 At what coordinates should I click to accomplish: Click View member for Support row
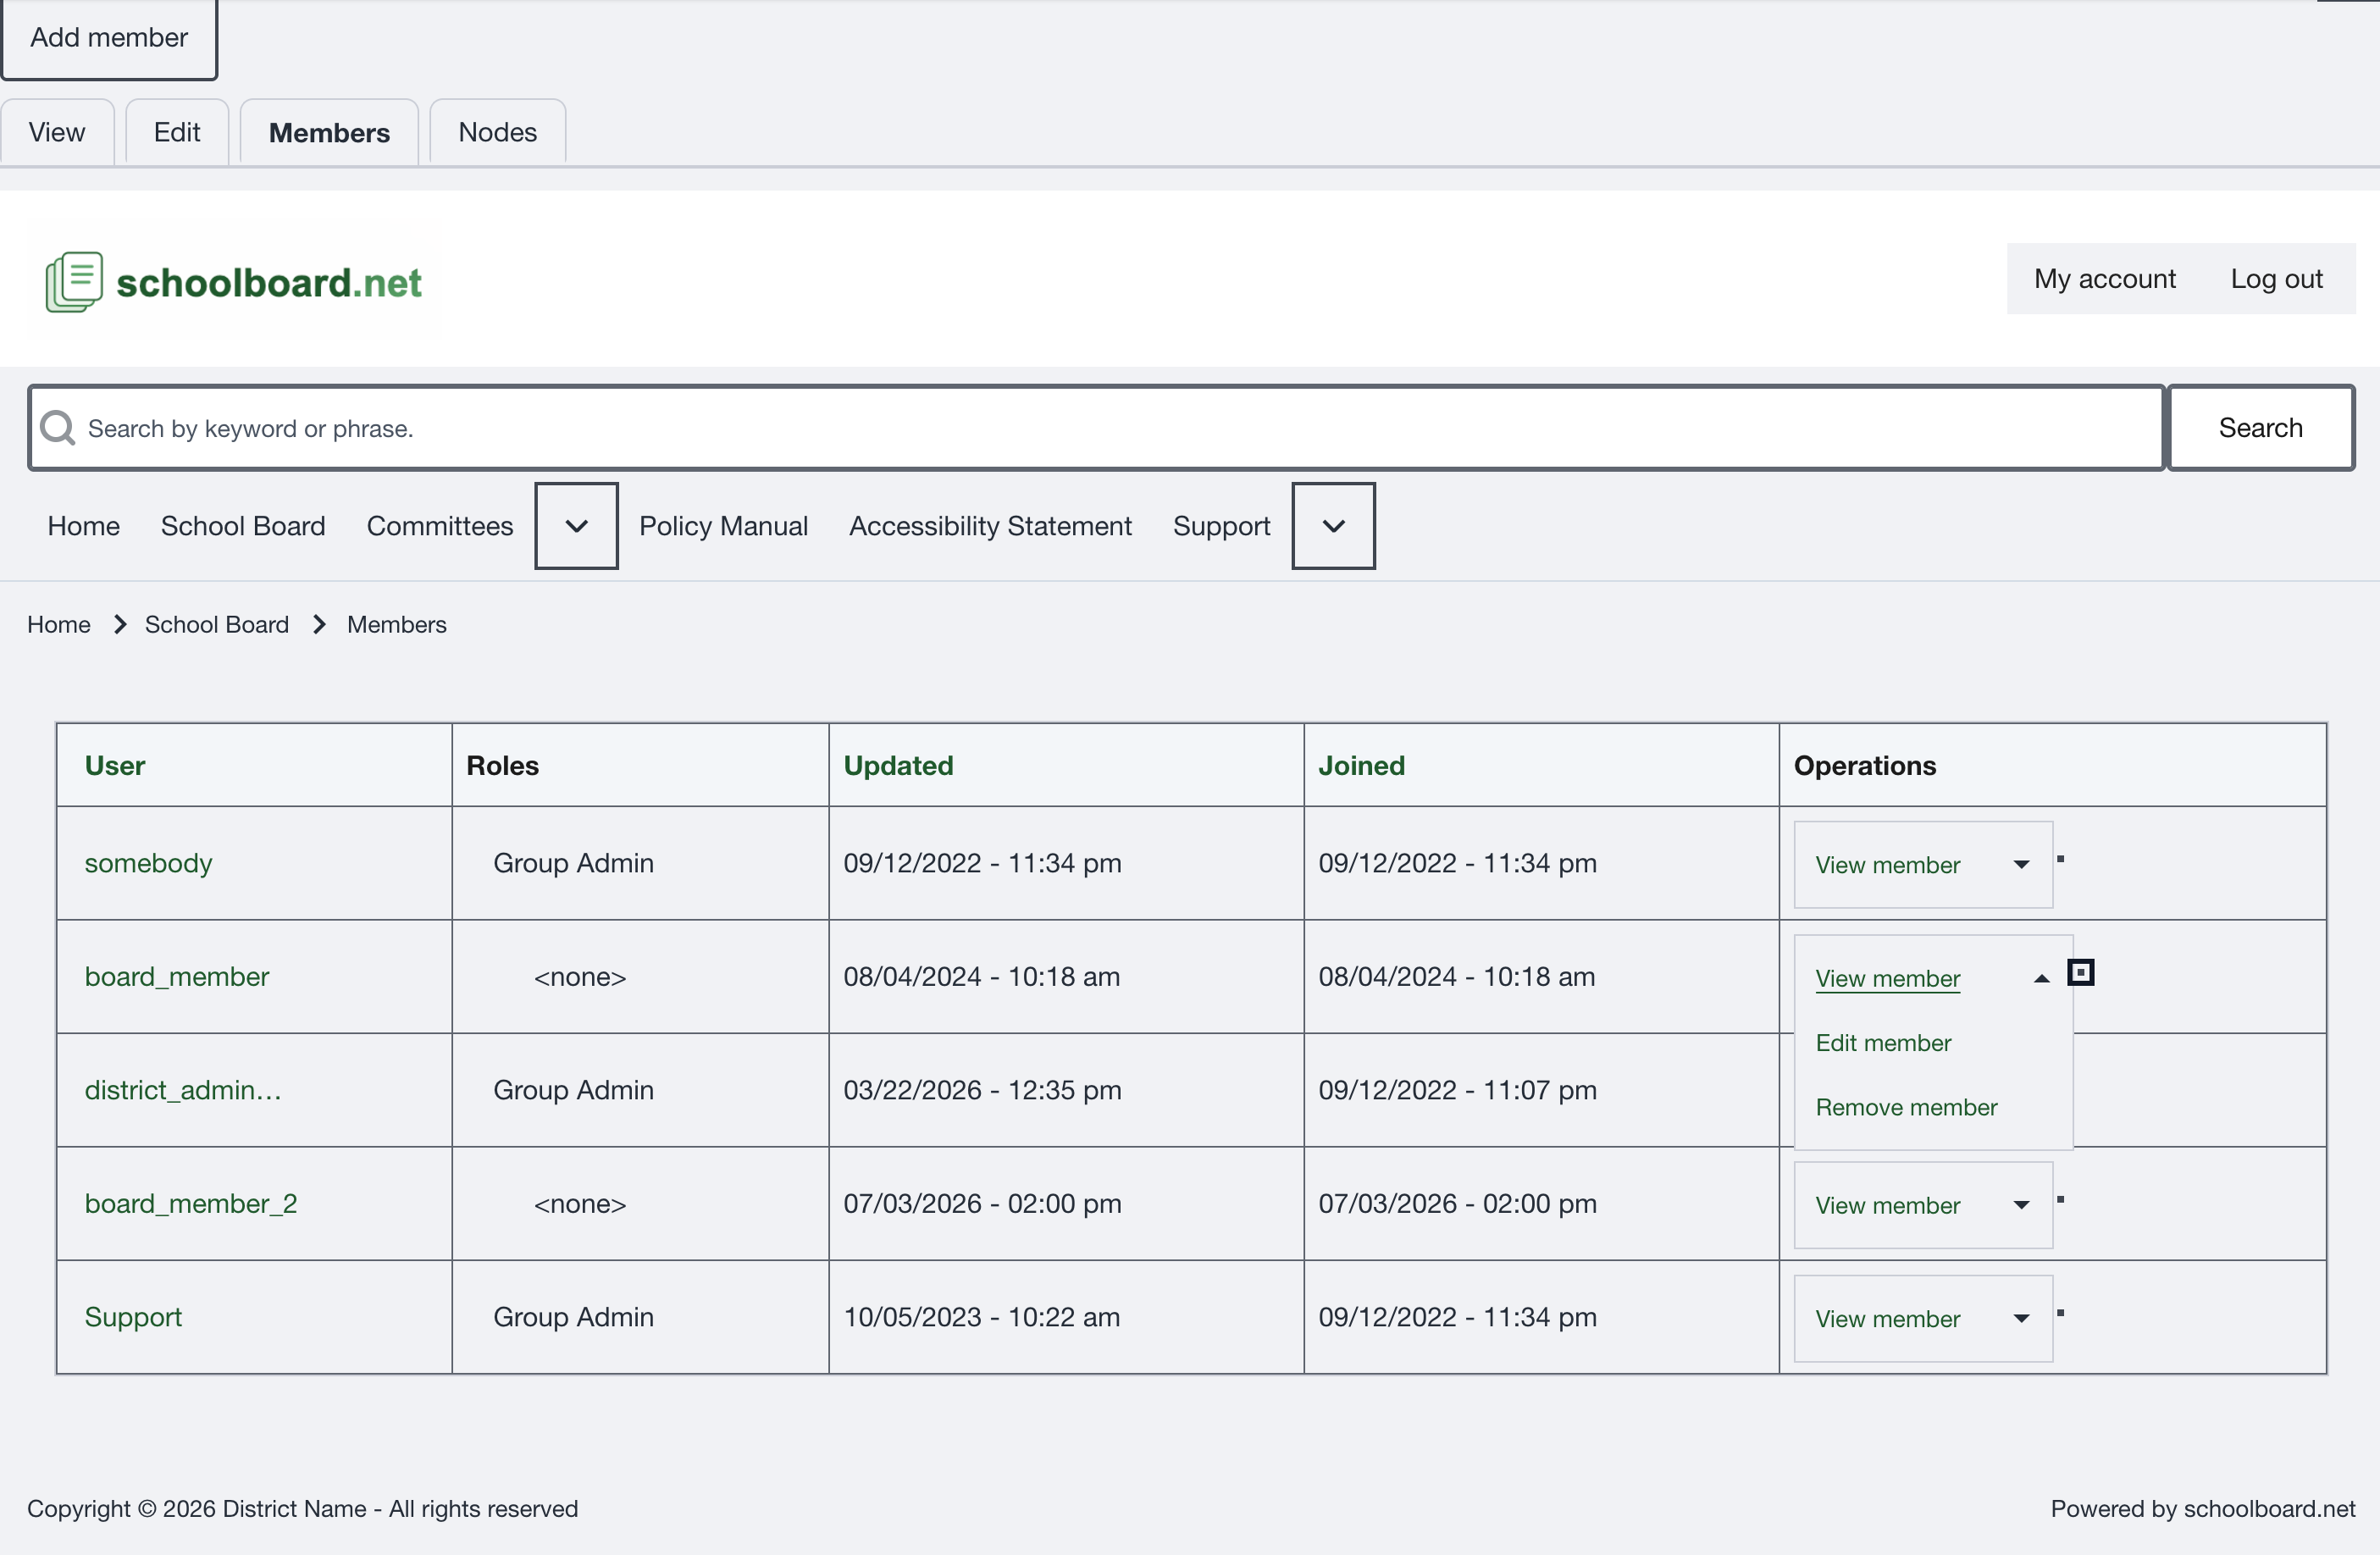(1888, 1319)
